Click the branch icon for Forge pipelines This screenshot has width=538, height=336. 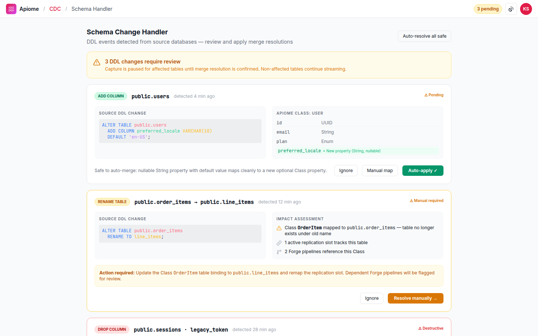[279, 252]
